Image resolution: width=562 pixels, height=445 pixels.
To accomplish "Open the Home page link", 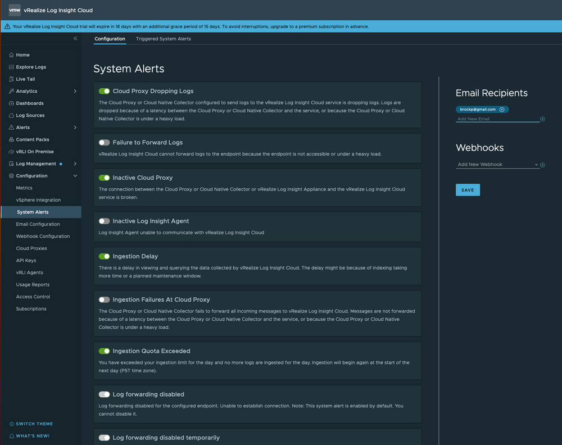I will click(22, 55).
